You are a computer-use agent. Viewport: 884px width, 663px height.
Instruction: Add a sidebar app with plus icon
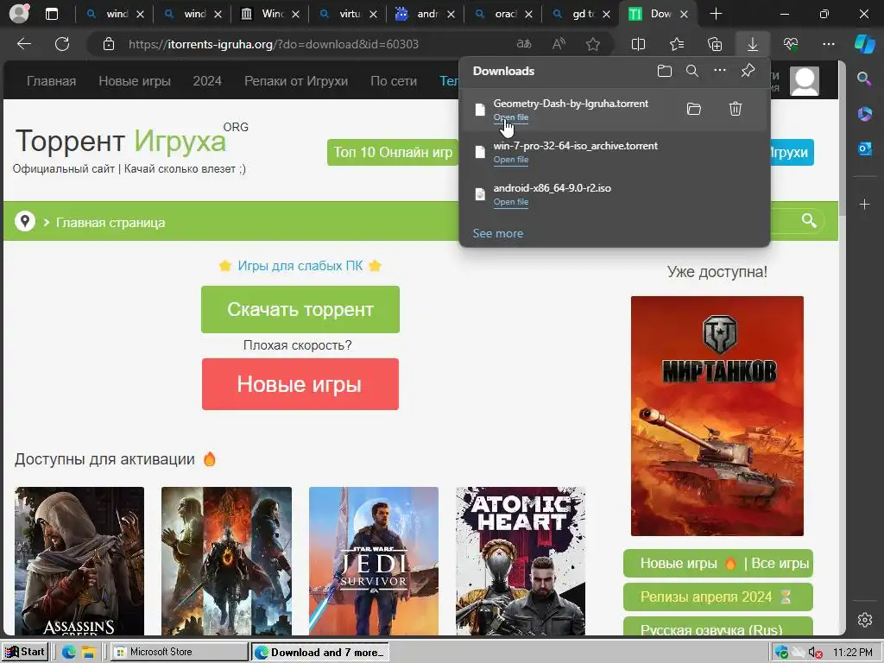coord(865,204)
